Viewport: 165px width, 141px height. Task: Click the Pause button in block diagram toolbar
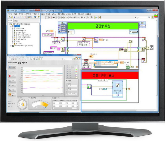(54, 17)
